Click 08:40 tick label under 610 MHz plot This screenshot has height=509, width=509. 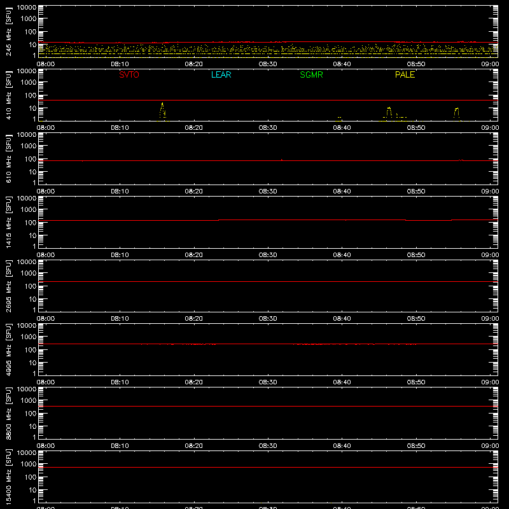[x=342, y=192]
